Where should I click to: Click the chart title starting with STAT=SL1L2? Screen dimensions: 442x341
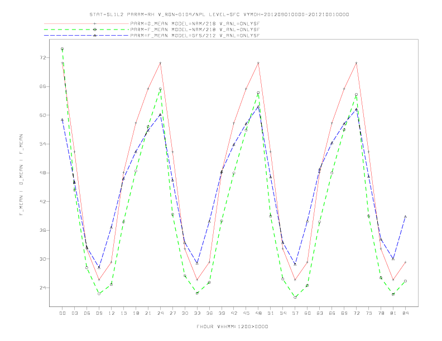tap(219, 14)
